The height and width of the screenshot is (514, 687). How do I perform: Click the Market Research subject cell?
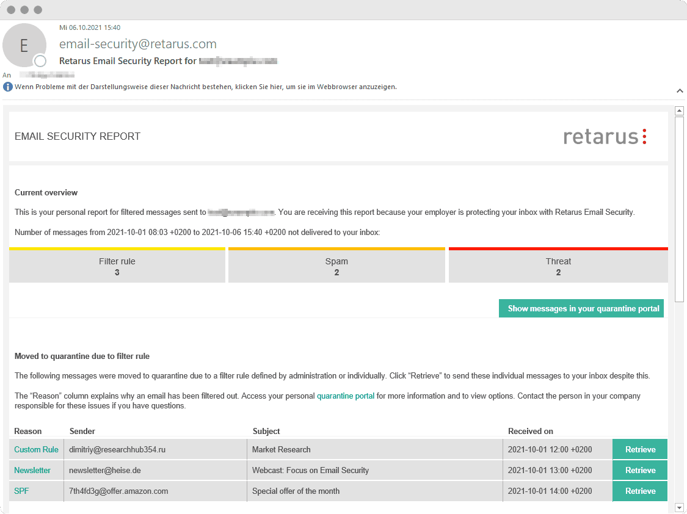(x=374, y=450)
